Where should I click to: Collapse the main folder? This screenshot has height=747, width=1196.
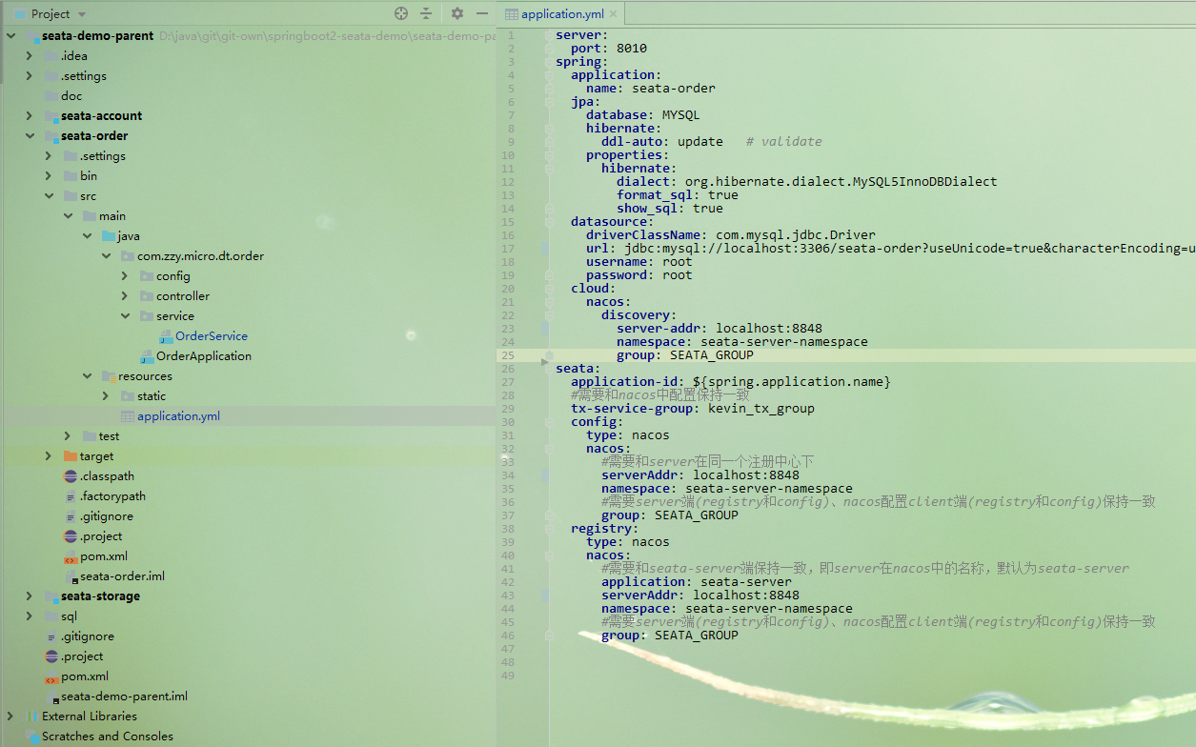68,216
